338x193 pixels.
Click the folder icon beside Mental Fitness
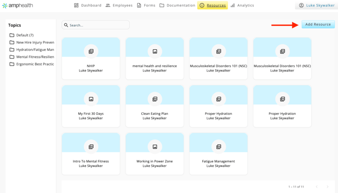tap(12, 57)
